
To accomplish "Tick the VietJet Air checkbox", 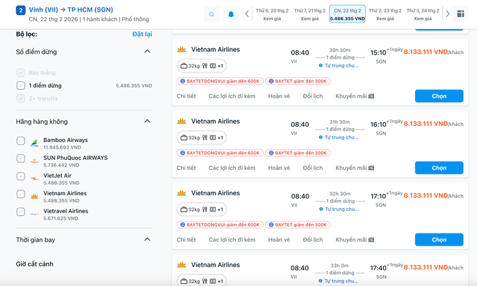I will [21, 179].
